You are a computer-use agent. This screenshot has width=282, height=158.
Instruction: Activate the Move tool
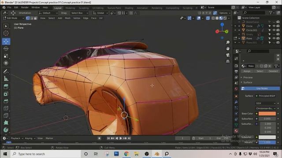[x=6, y=41]
